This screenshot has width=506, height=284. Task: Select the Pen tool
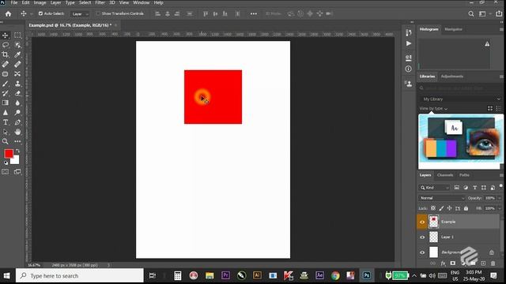pos(17,122)
